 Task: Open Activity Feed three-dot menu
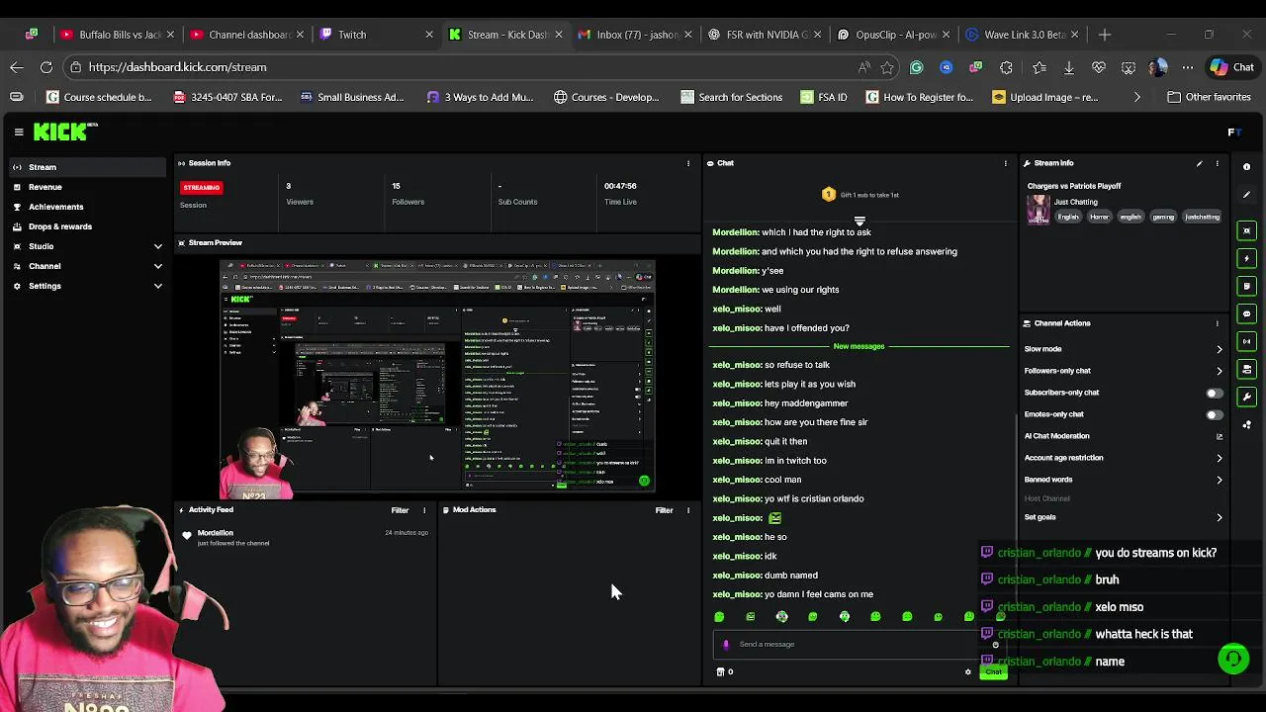coord(424,510)
